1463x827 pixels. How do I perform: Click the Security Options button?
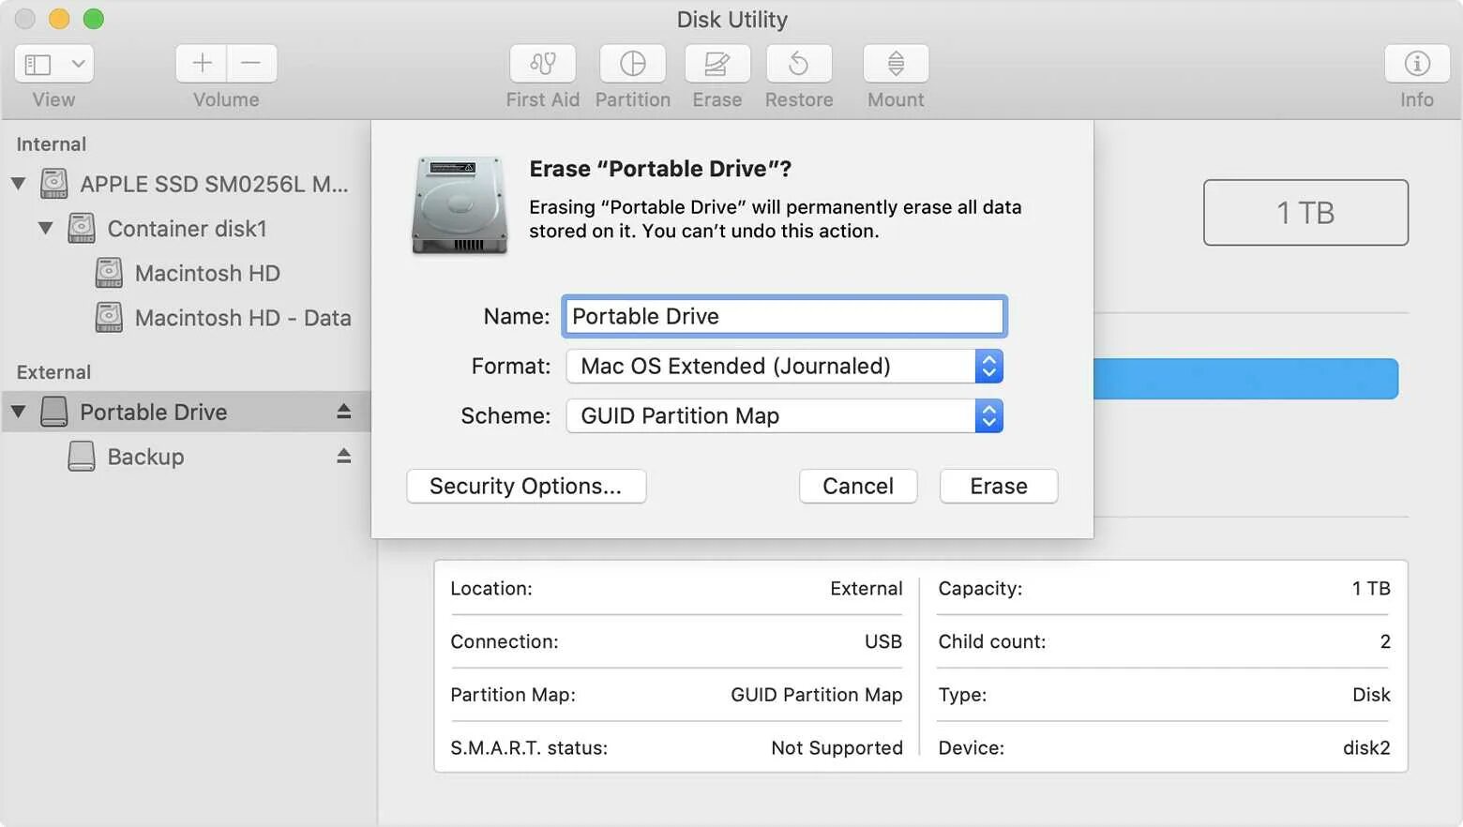click(x=526, y=486)
